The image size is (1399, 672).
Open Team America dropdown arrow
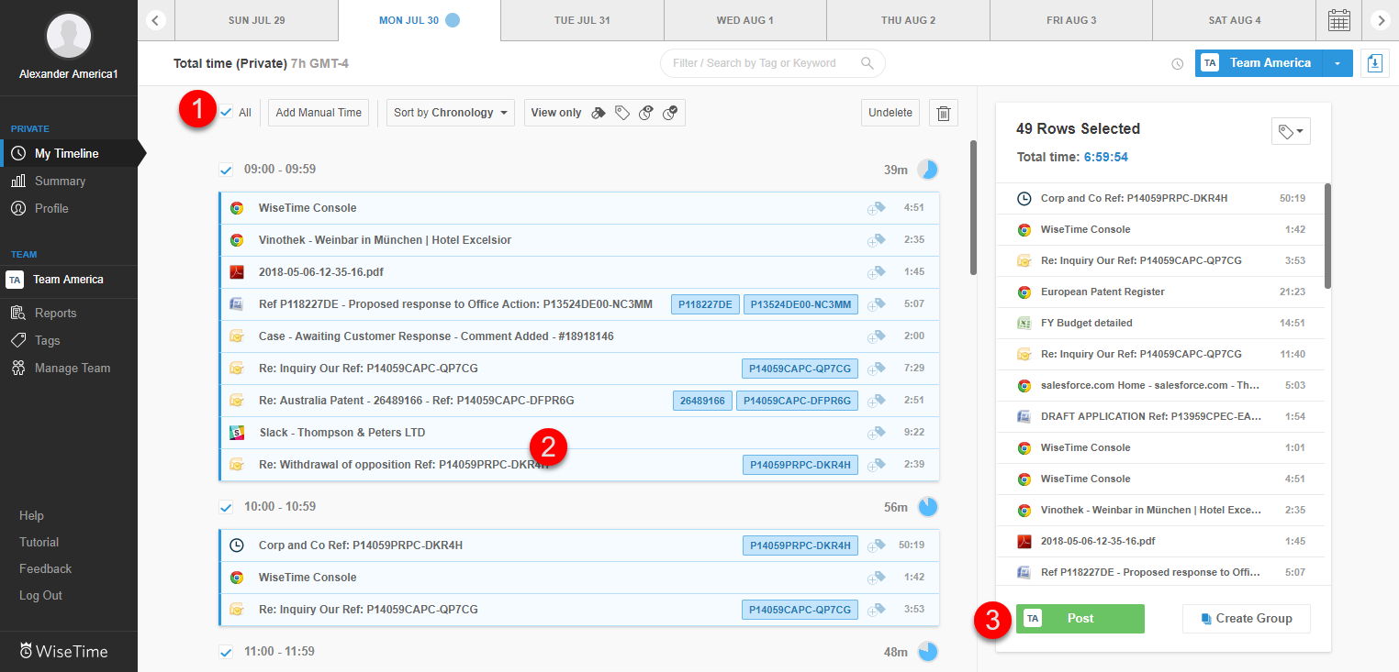(1337, 63)
